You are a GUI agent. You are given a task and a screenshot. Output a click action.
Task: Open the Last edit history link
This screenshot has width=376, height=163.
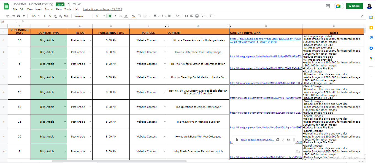(102, 9)
